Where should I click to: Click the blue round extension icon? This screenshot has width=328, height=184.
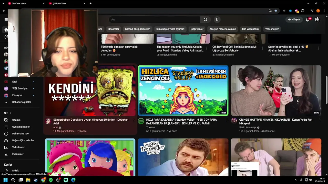pos(290,11)
